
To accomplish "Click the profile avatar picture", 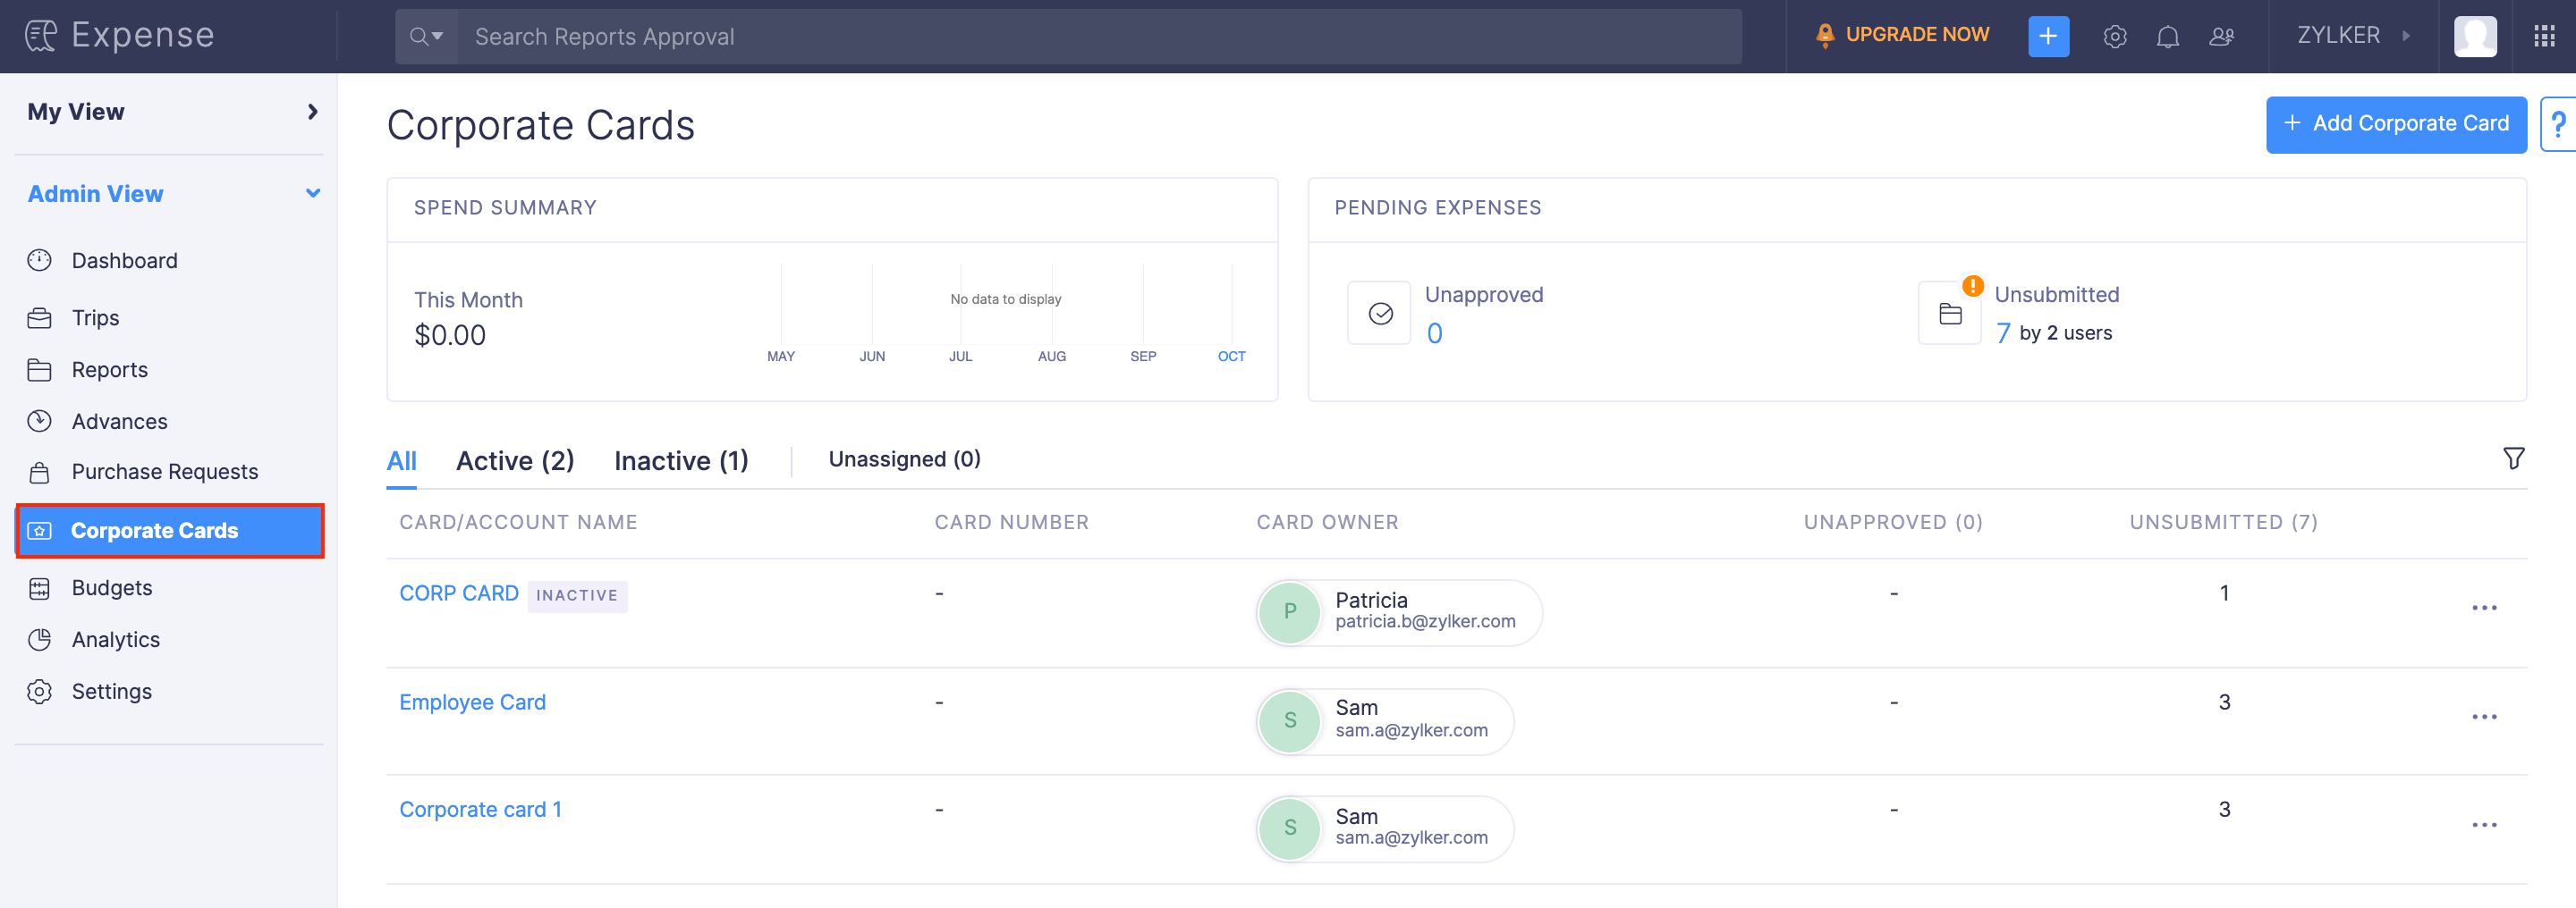I will tap(2475, 36).
